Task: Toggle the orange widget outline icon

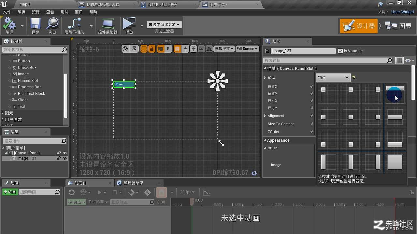Action: [144, 49]
